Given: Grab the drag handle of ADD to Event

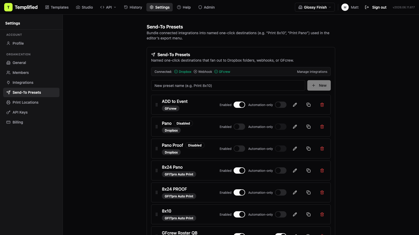Looking at the screenshot, I should click(x=157, y=105).
